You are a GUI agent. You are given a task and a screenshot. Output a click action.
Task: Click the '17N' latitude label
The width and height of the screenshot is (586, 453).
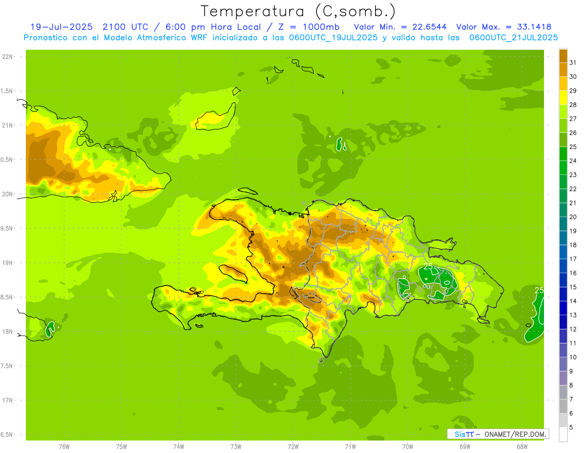tap(7, 400)
